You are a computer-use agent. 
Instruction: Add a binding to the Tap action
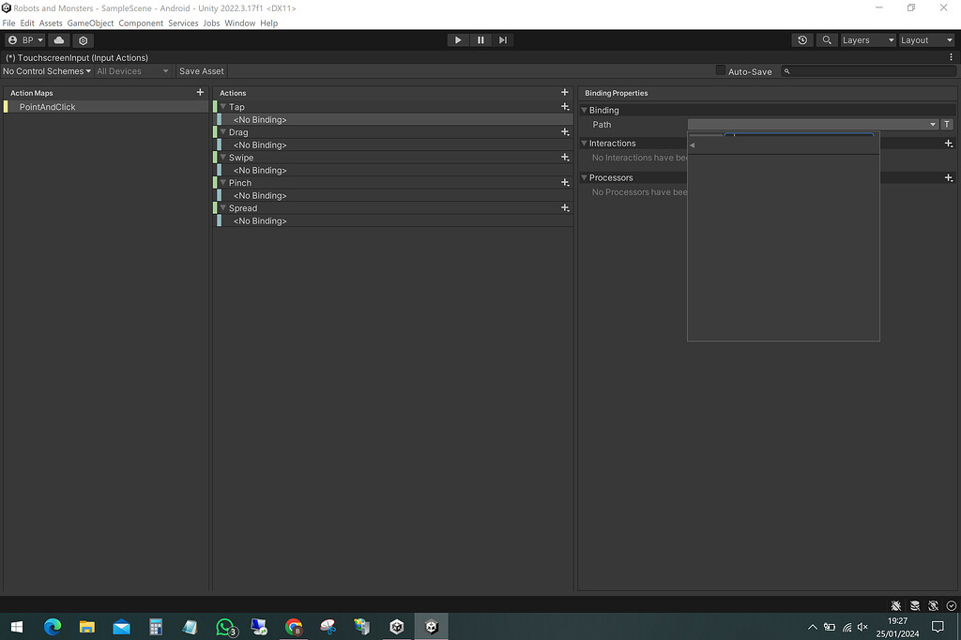point(564,106)
